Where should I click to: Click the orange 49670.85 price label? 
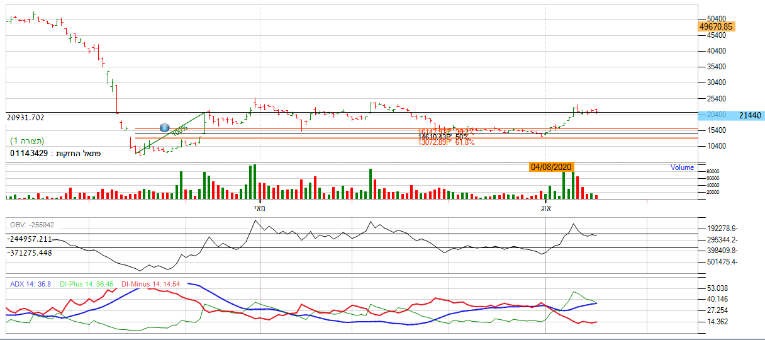716,26
